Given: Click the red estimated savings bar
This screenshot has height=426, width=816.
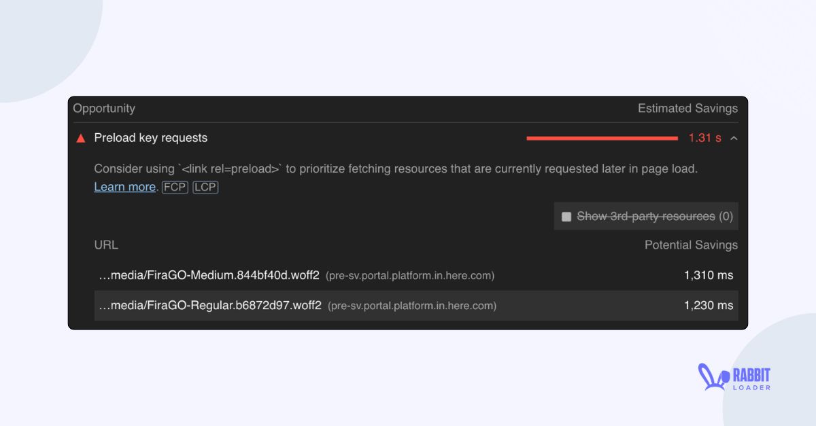Looking at the screenshot, I should click(x=601, y=137).
